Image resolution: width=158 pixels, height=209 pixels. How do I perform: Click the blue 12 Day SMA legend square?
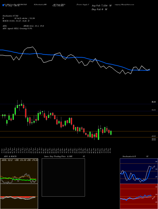coord(3,5)
